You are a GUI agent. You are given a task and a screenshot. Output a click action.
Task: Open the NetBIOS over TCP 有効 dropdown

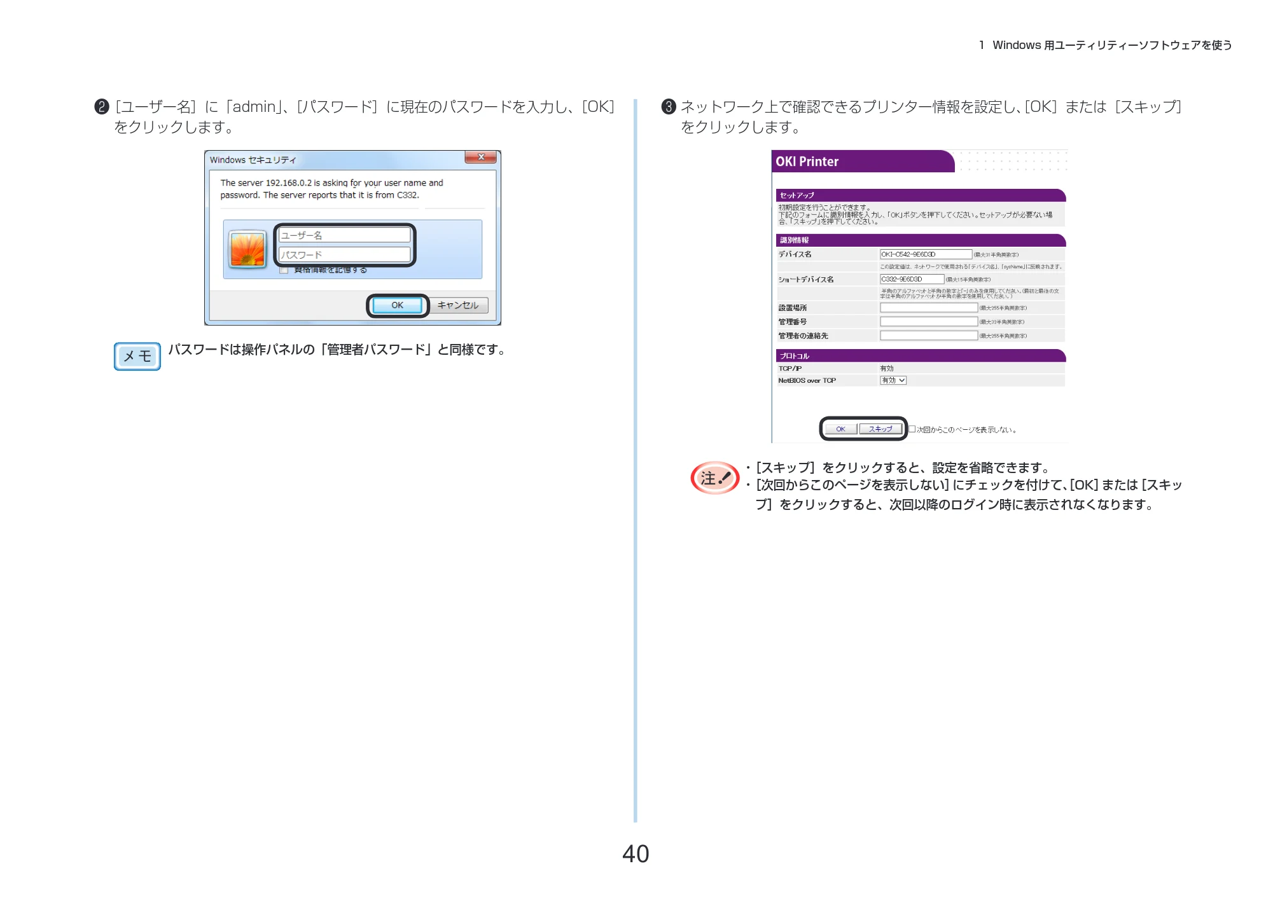pos(893,380)
